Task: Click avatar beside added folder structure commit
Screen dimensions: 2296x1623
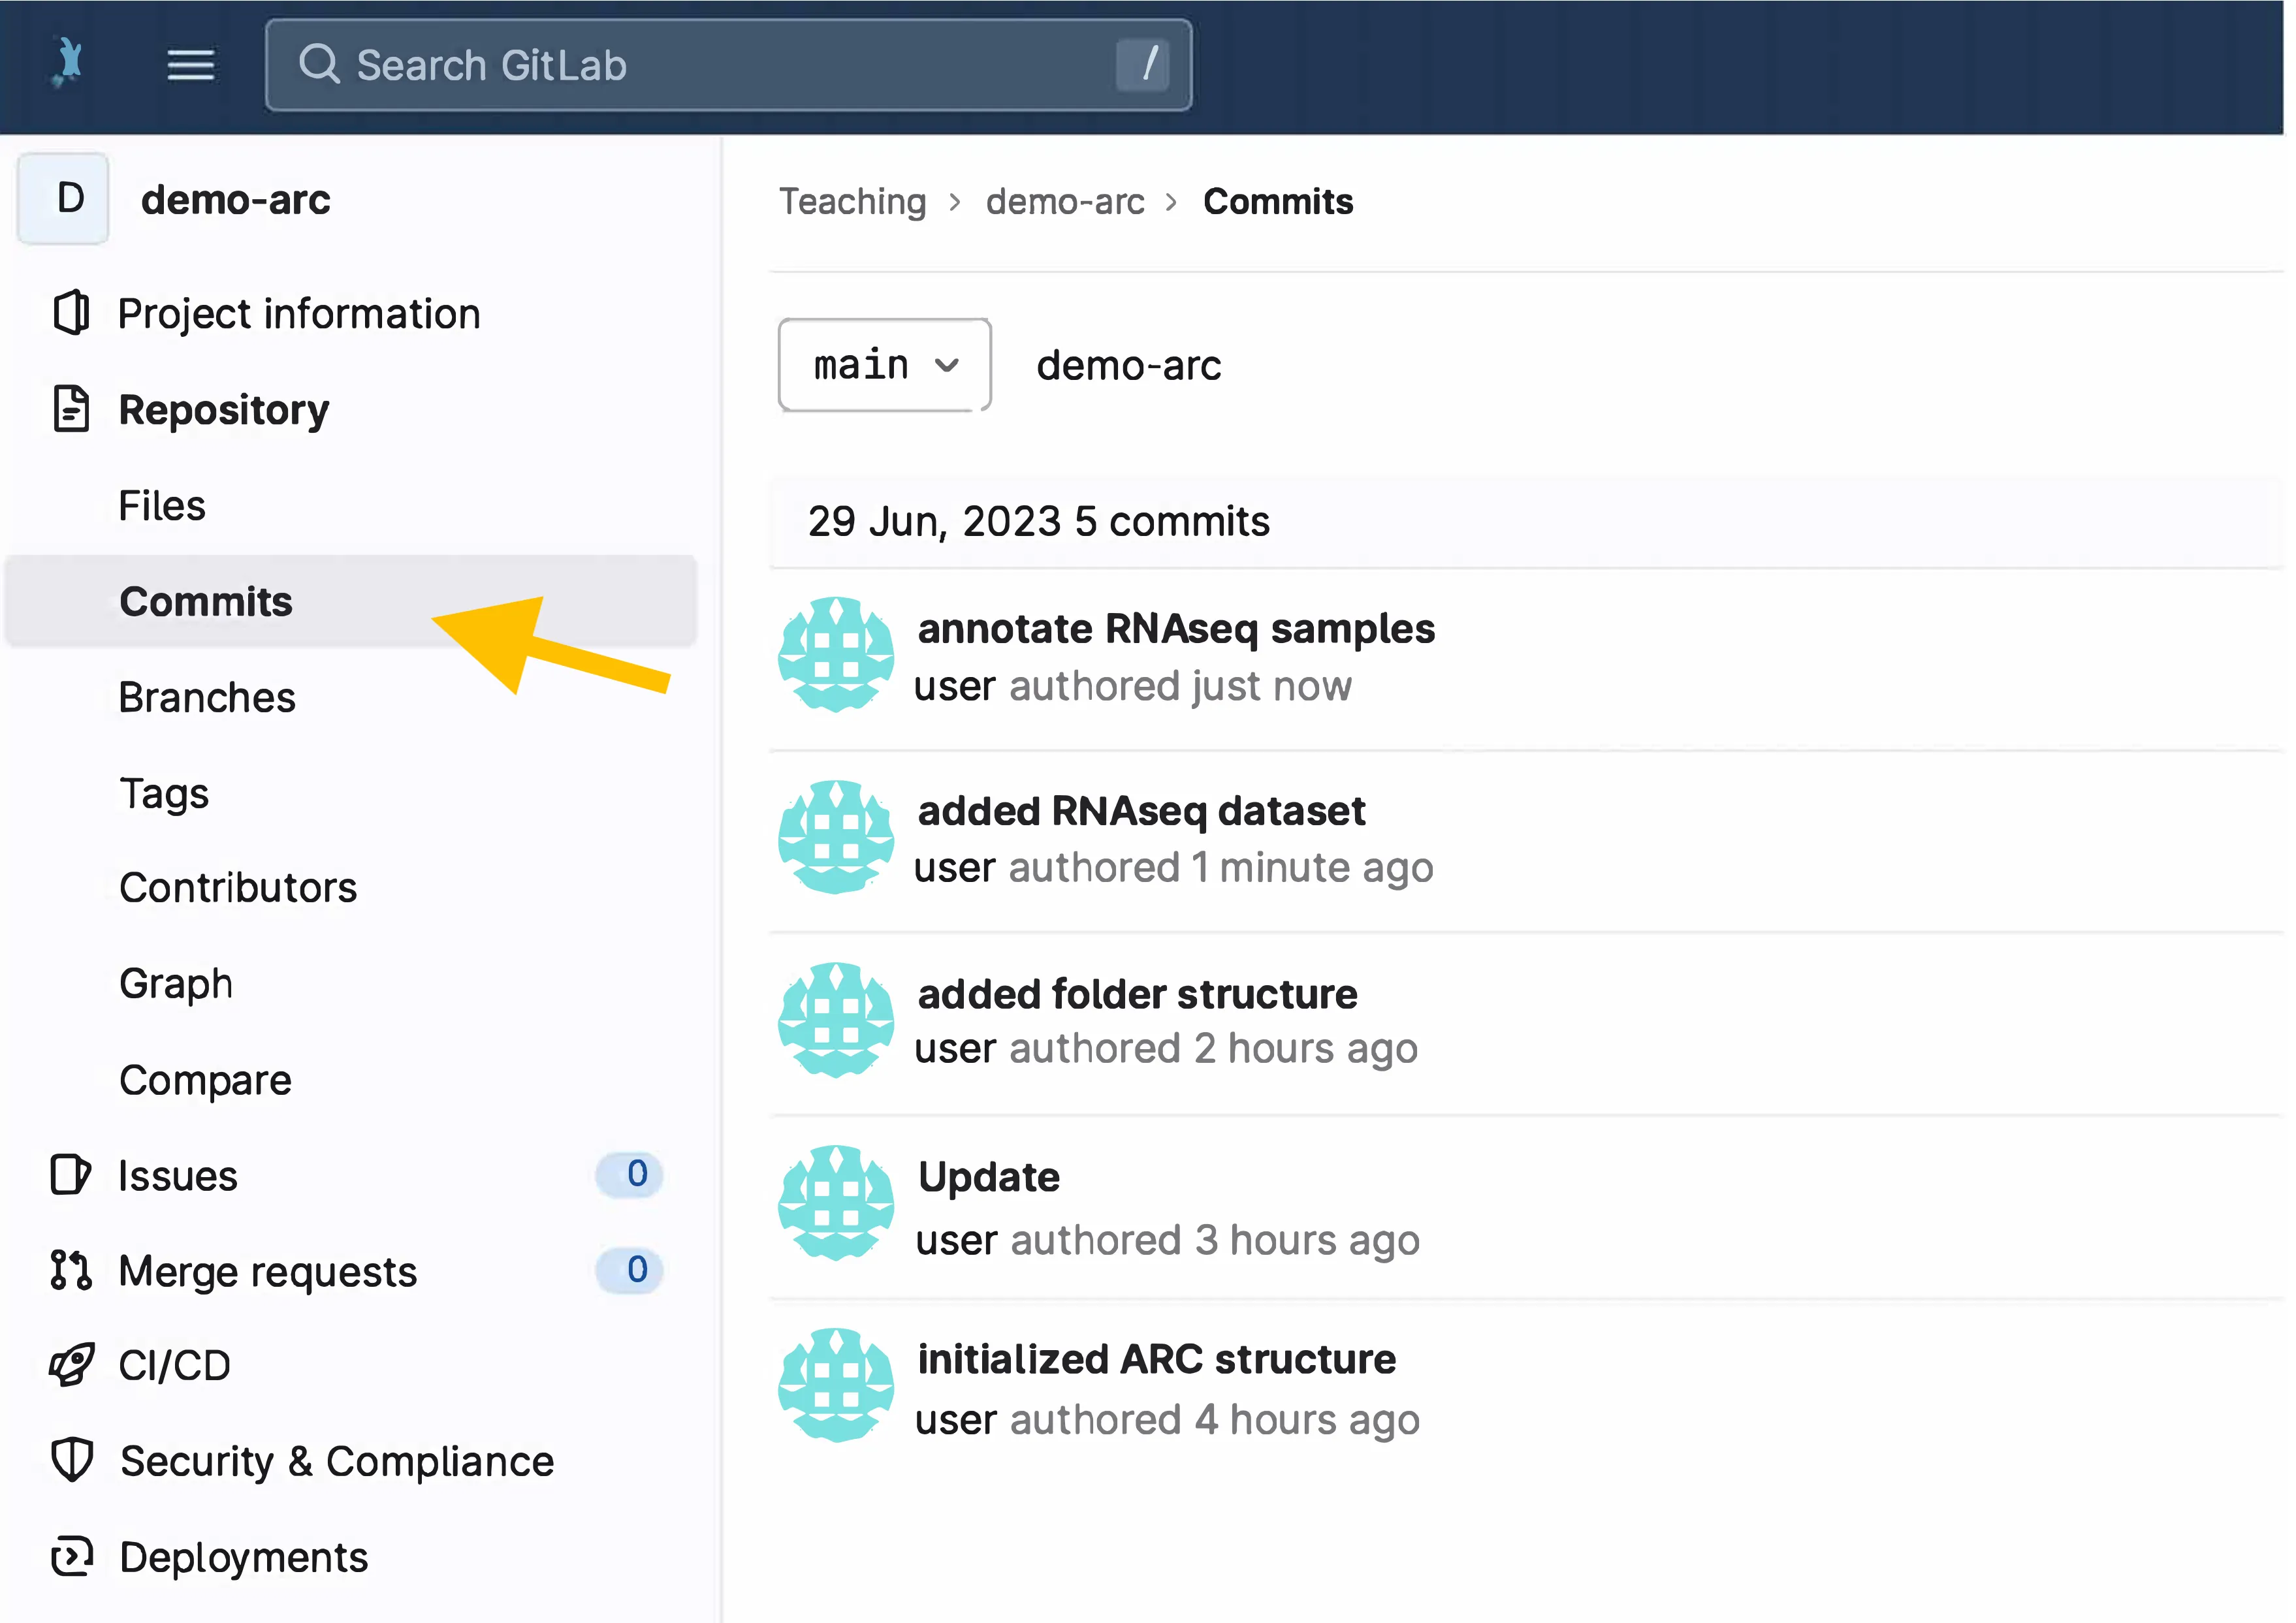Action: 836,1020
